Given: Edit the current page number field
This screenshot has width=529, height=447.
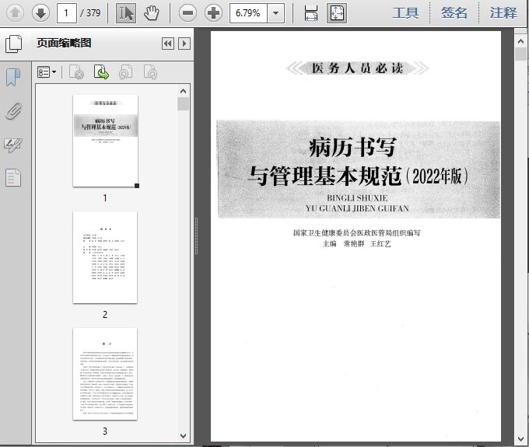Looking at the screenshot, I should (66, 13).
